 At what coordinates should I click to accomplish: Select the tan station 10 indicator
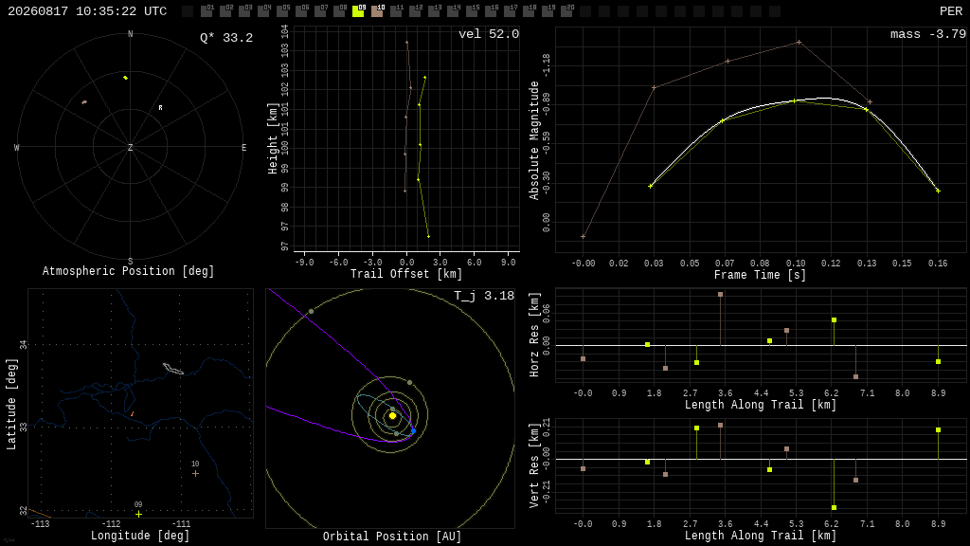(x=377, y=11)
